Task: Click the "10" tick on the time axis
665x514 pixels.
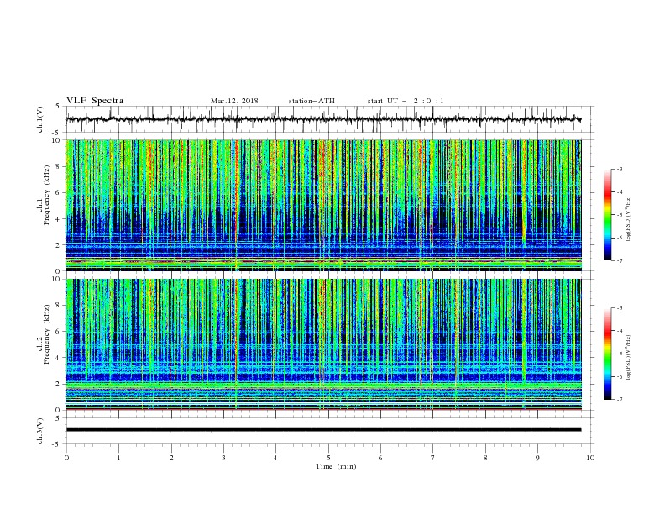Action: pyautogui.click(x=590, y=458)
